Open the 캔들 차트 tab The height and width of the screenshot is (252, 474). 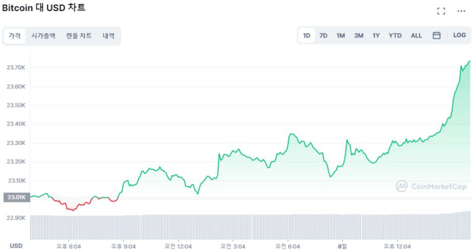pyautogui.click(x=79, y=36)
